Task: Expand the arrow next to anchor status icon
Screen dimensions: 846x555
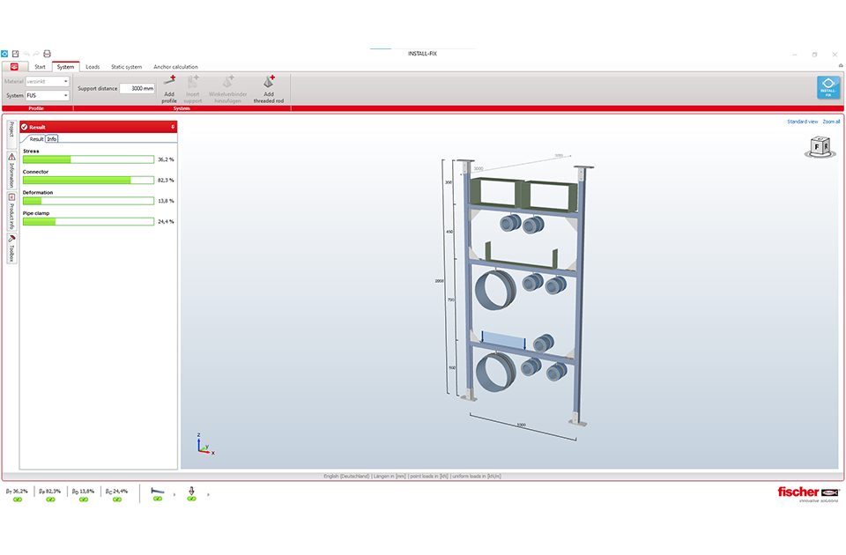Action: point(208,494)
